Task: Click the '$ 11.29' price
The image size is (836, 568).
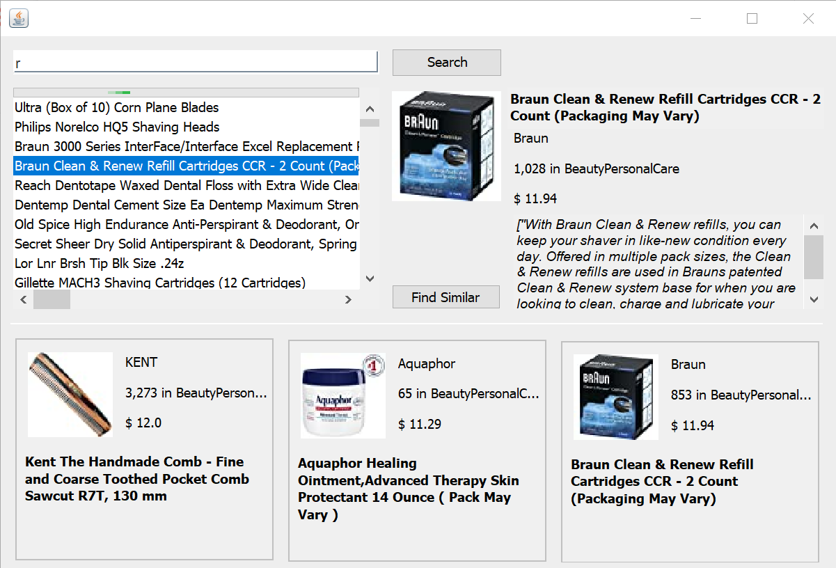Action: (x=420, y=425)
